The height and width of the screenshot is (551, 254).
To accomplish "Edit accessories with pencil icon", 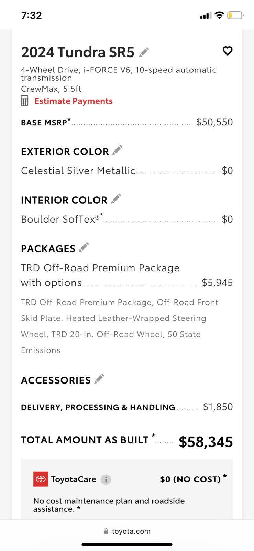I will pos(99,379).
